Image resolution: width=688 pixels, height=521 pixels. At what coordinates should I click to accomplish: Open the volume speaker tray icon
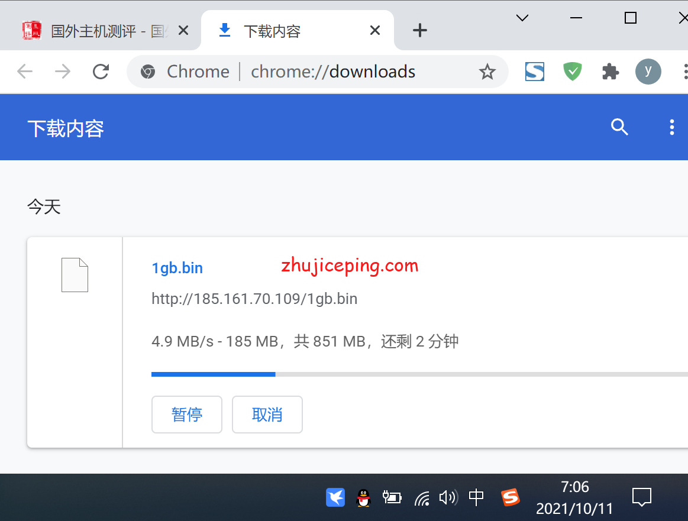click(448, 498)
